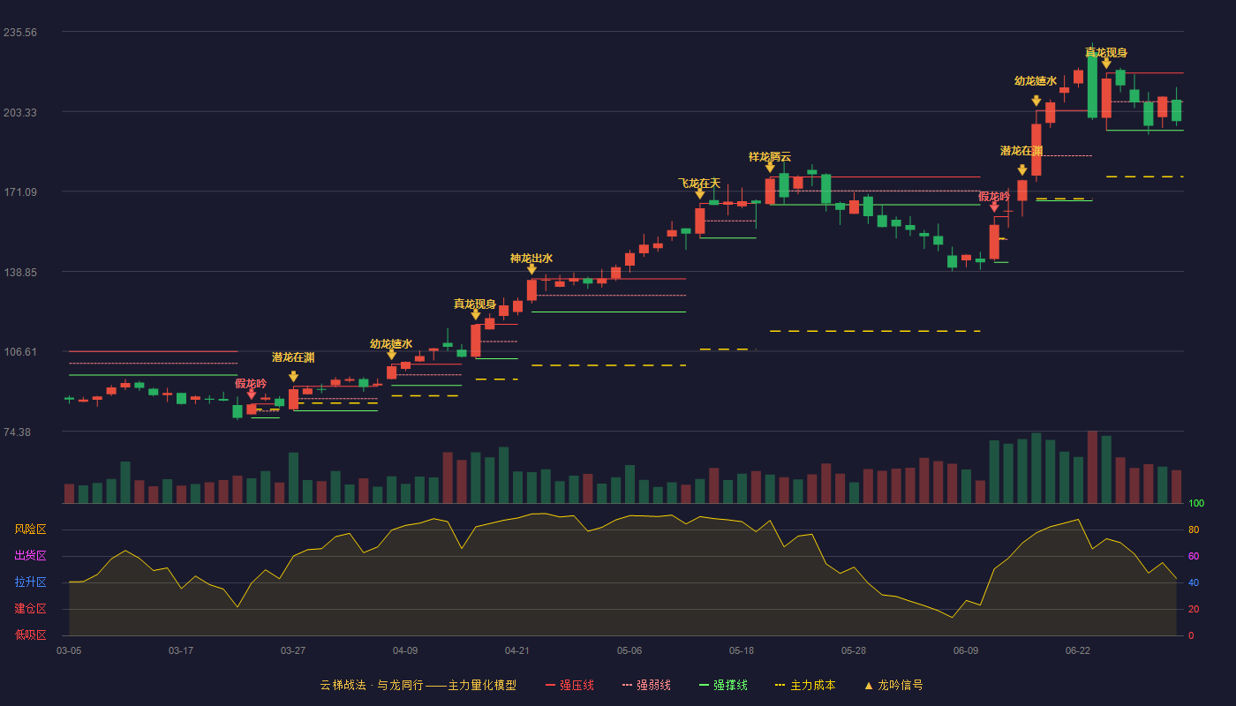The height and width of the screenshot is (706, 1236).
Task: Click the blue 40 indicator scale value
Action: point(1194,583)
